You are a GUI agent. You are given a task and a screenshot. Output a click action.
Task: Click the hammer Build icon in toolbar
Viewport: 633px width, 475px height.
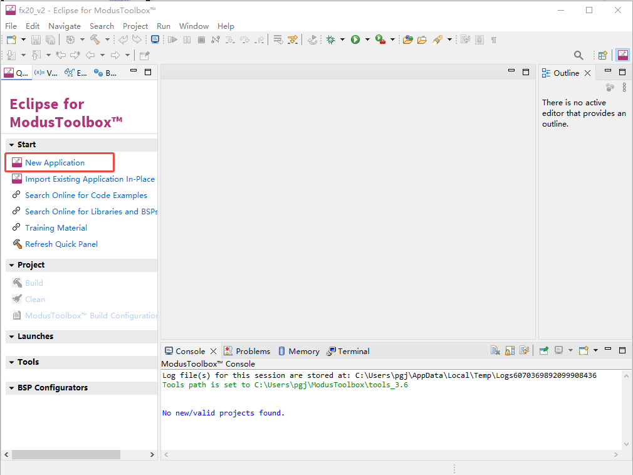click(95, 39)
